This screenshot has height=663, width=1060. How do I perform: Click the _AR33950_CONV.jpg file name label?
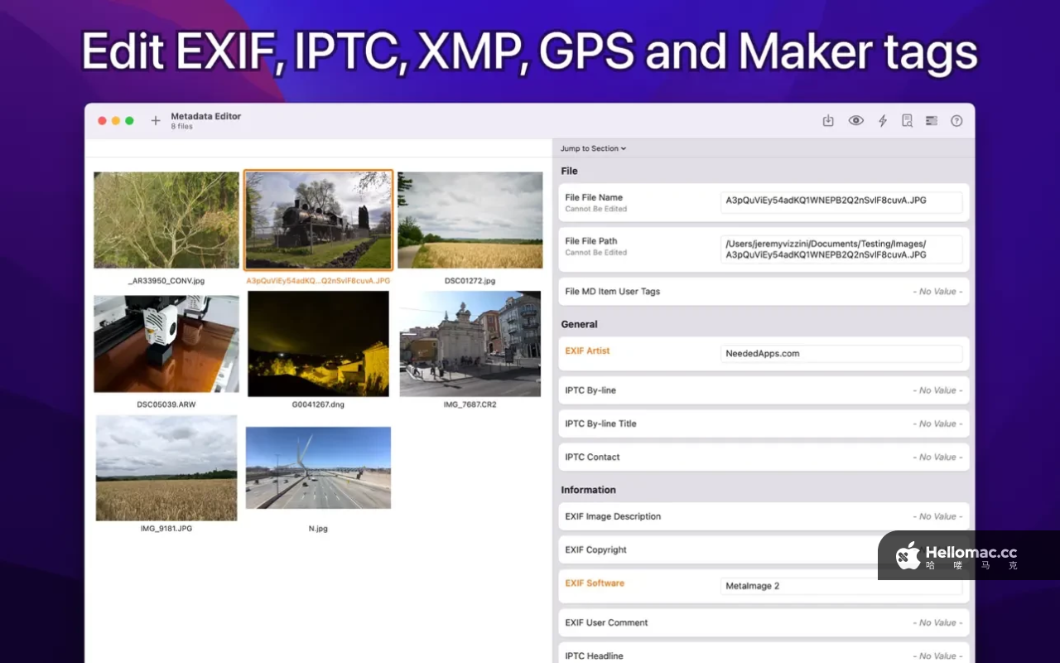(166, 281)
